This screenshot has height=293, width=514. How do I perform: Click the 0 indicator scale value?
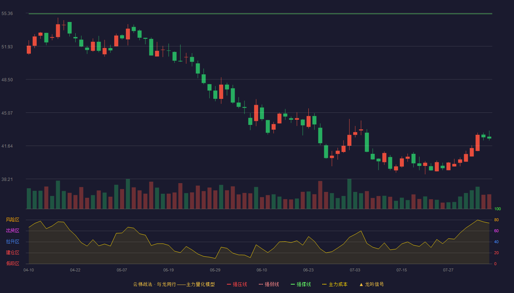click(495, 264)
